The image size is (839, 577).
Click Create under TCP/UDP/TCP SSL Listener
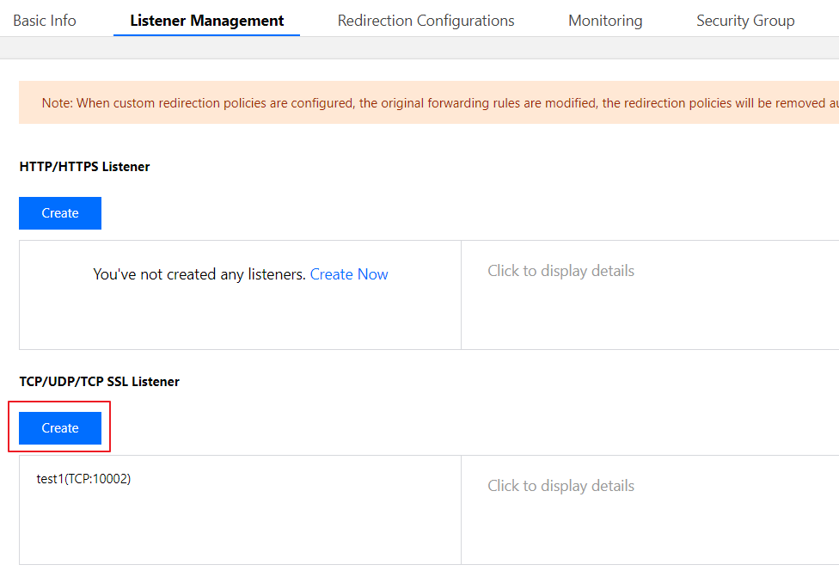point(60,428)
